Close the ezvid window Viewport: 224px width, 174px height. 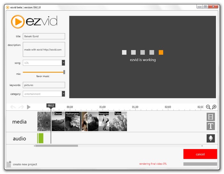click(213, 7)
